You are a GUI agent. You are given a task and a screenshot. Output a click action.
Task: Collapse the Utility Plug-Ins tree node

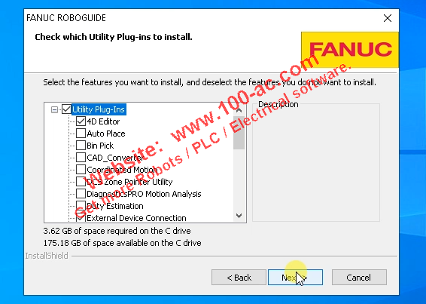tap(55, 110)
